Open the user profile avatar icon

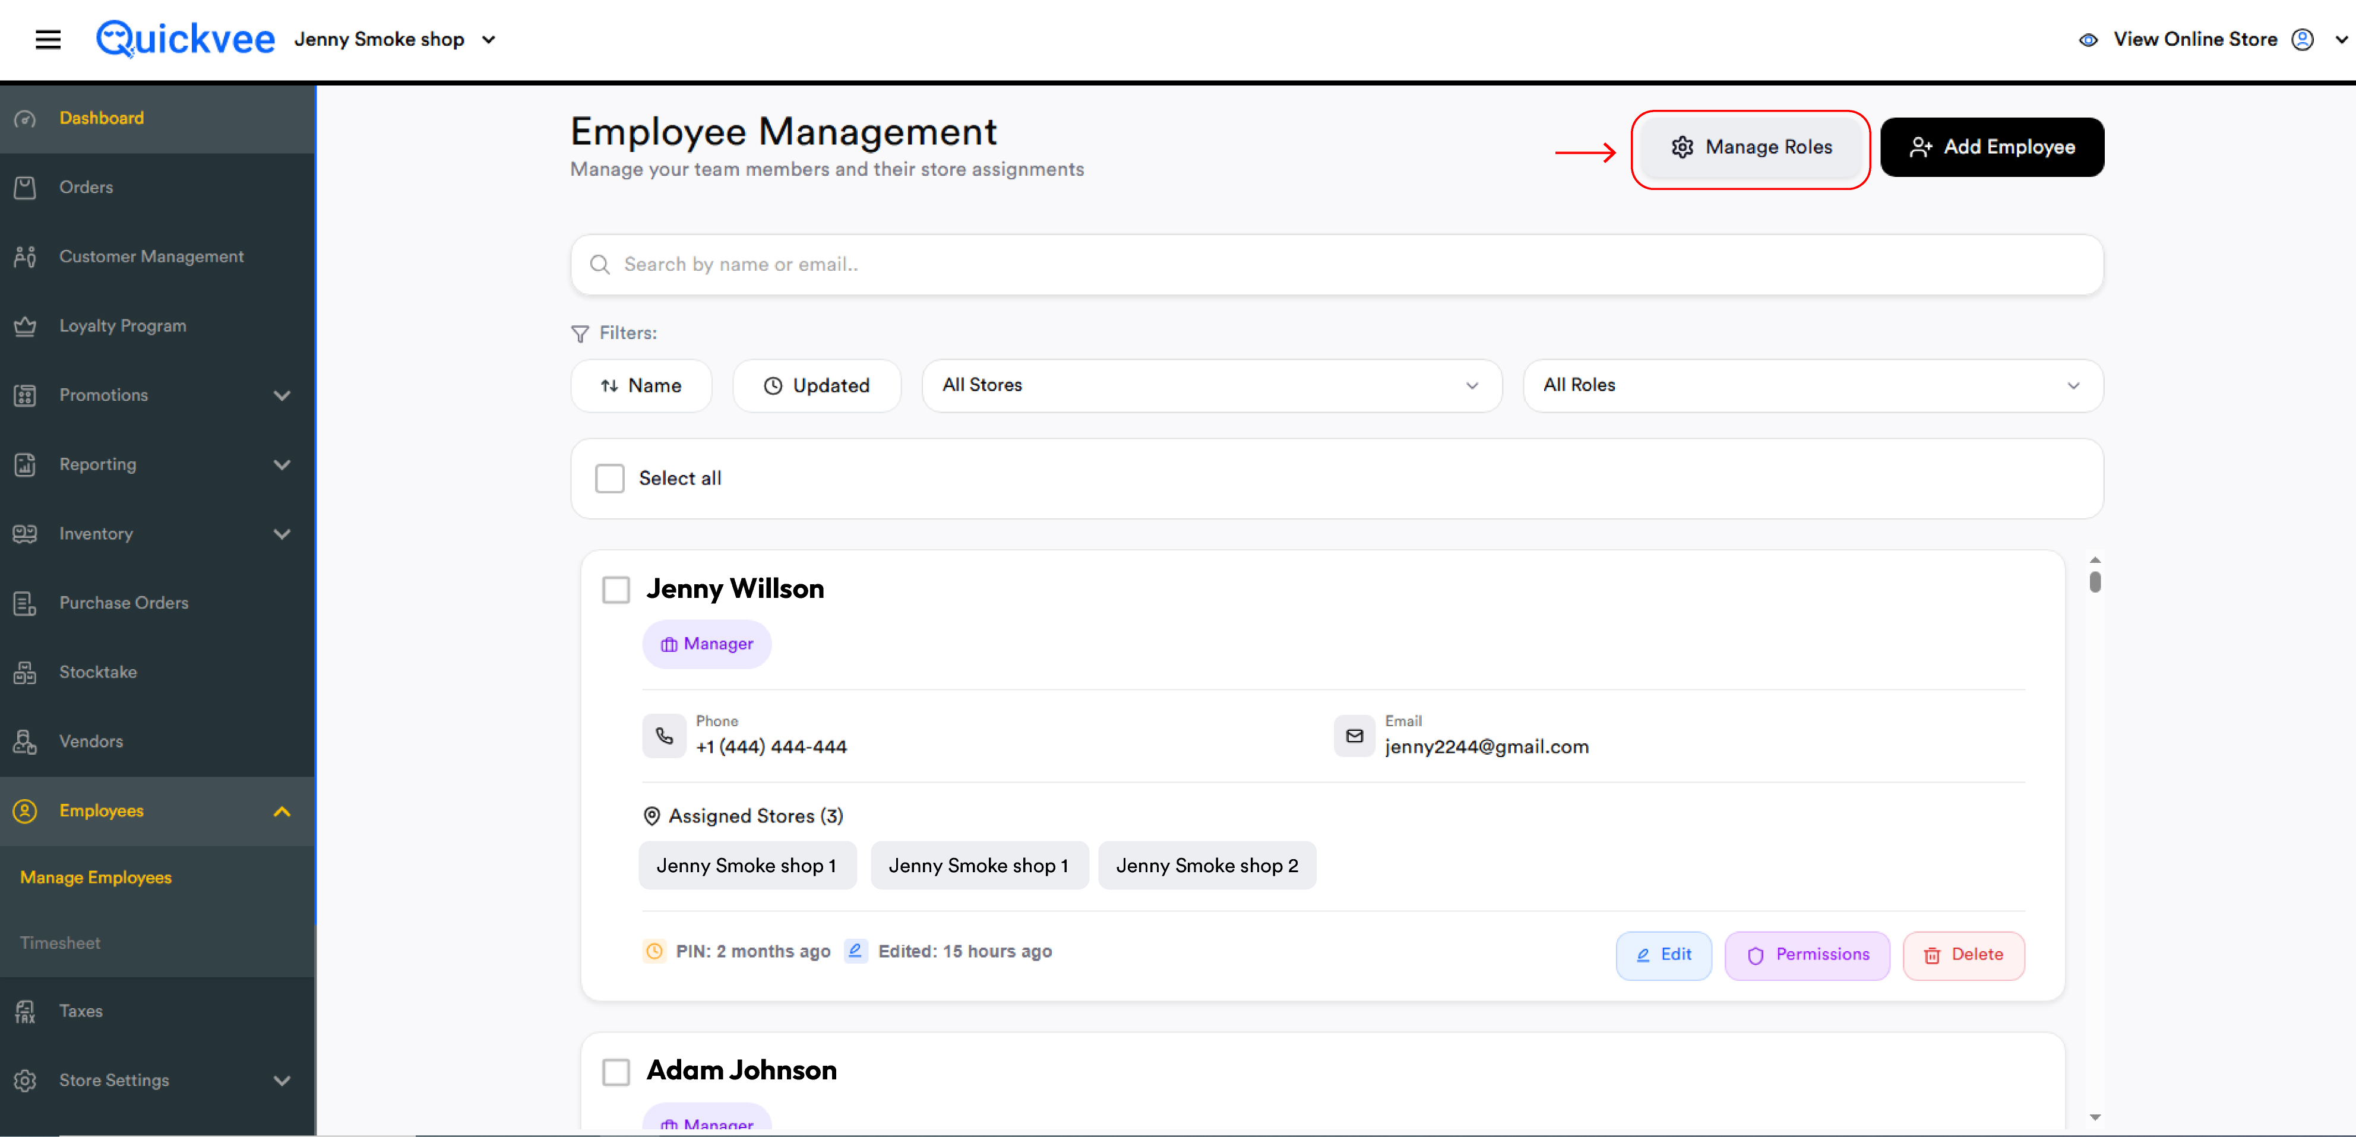(2302, 39)
